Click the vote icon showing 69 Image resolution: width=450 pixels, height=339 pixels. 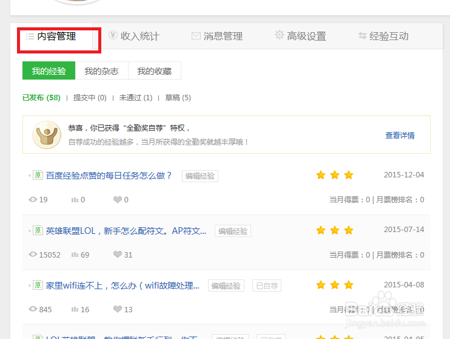75,255
